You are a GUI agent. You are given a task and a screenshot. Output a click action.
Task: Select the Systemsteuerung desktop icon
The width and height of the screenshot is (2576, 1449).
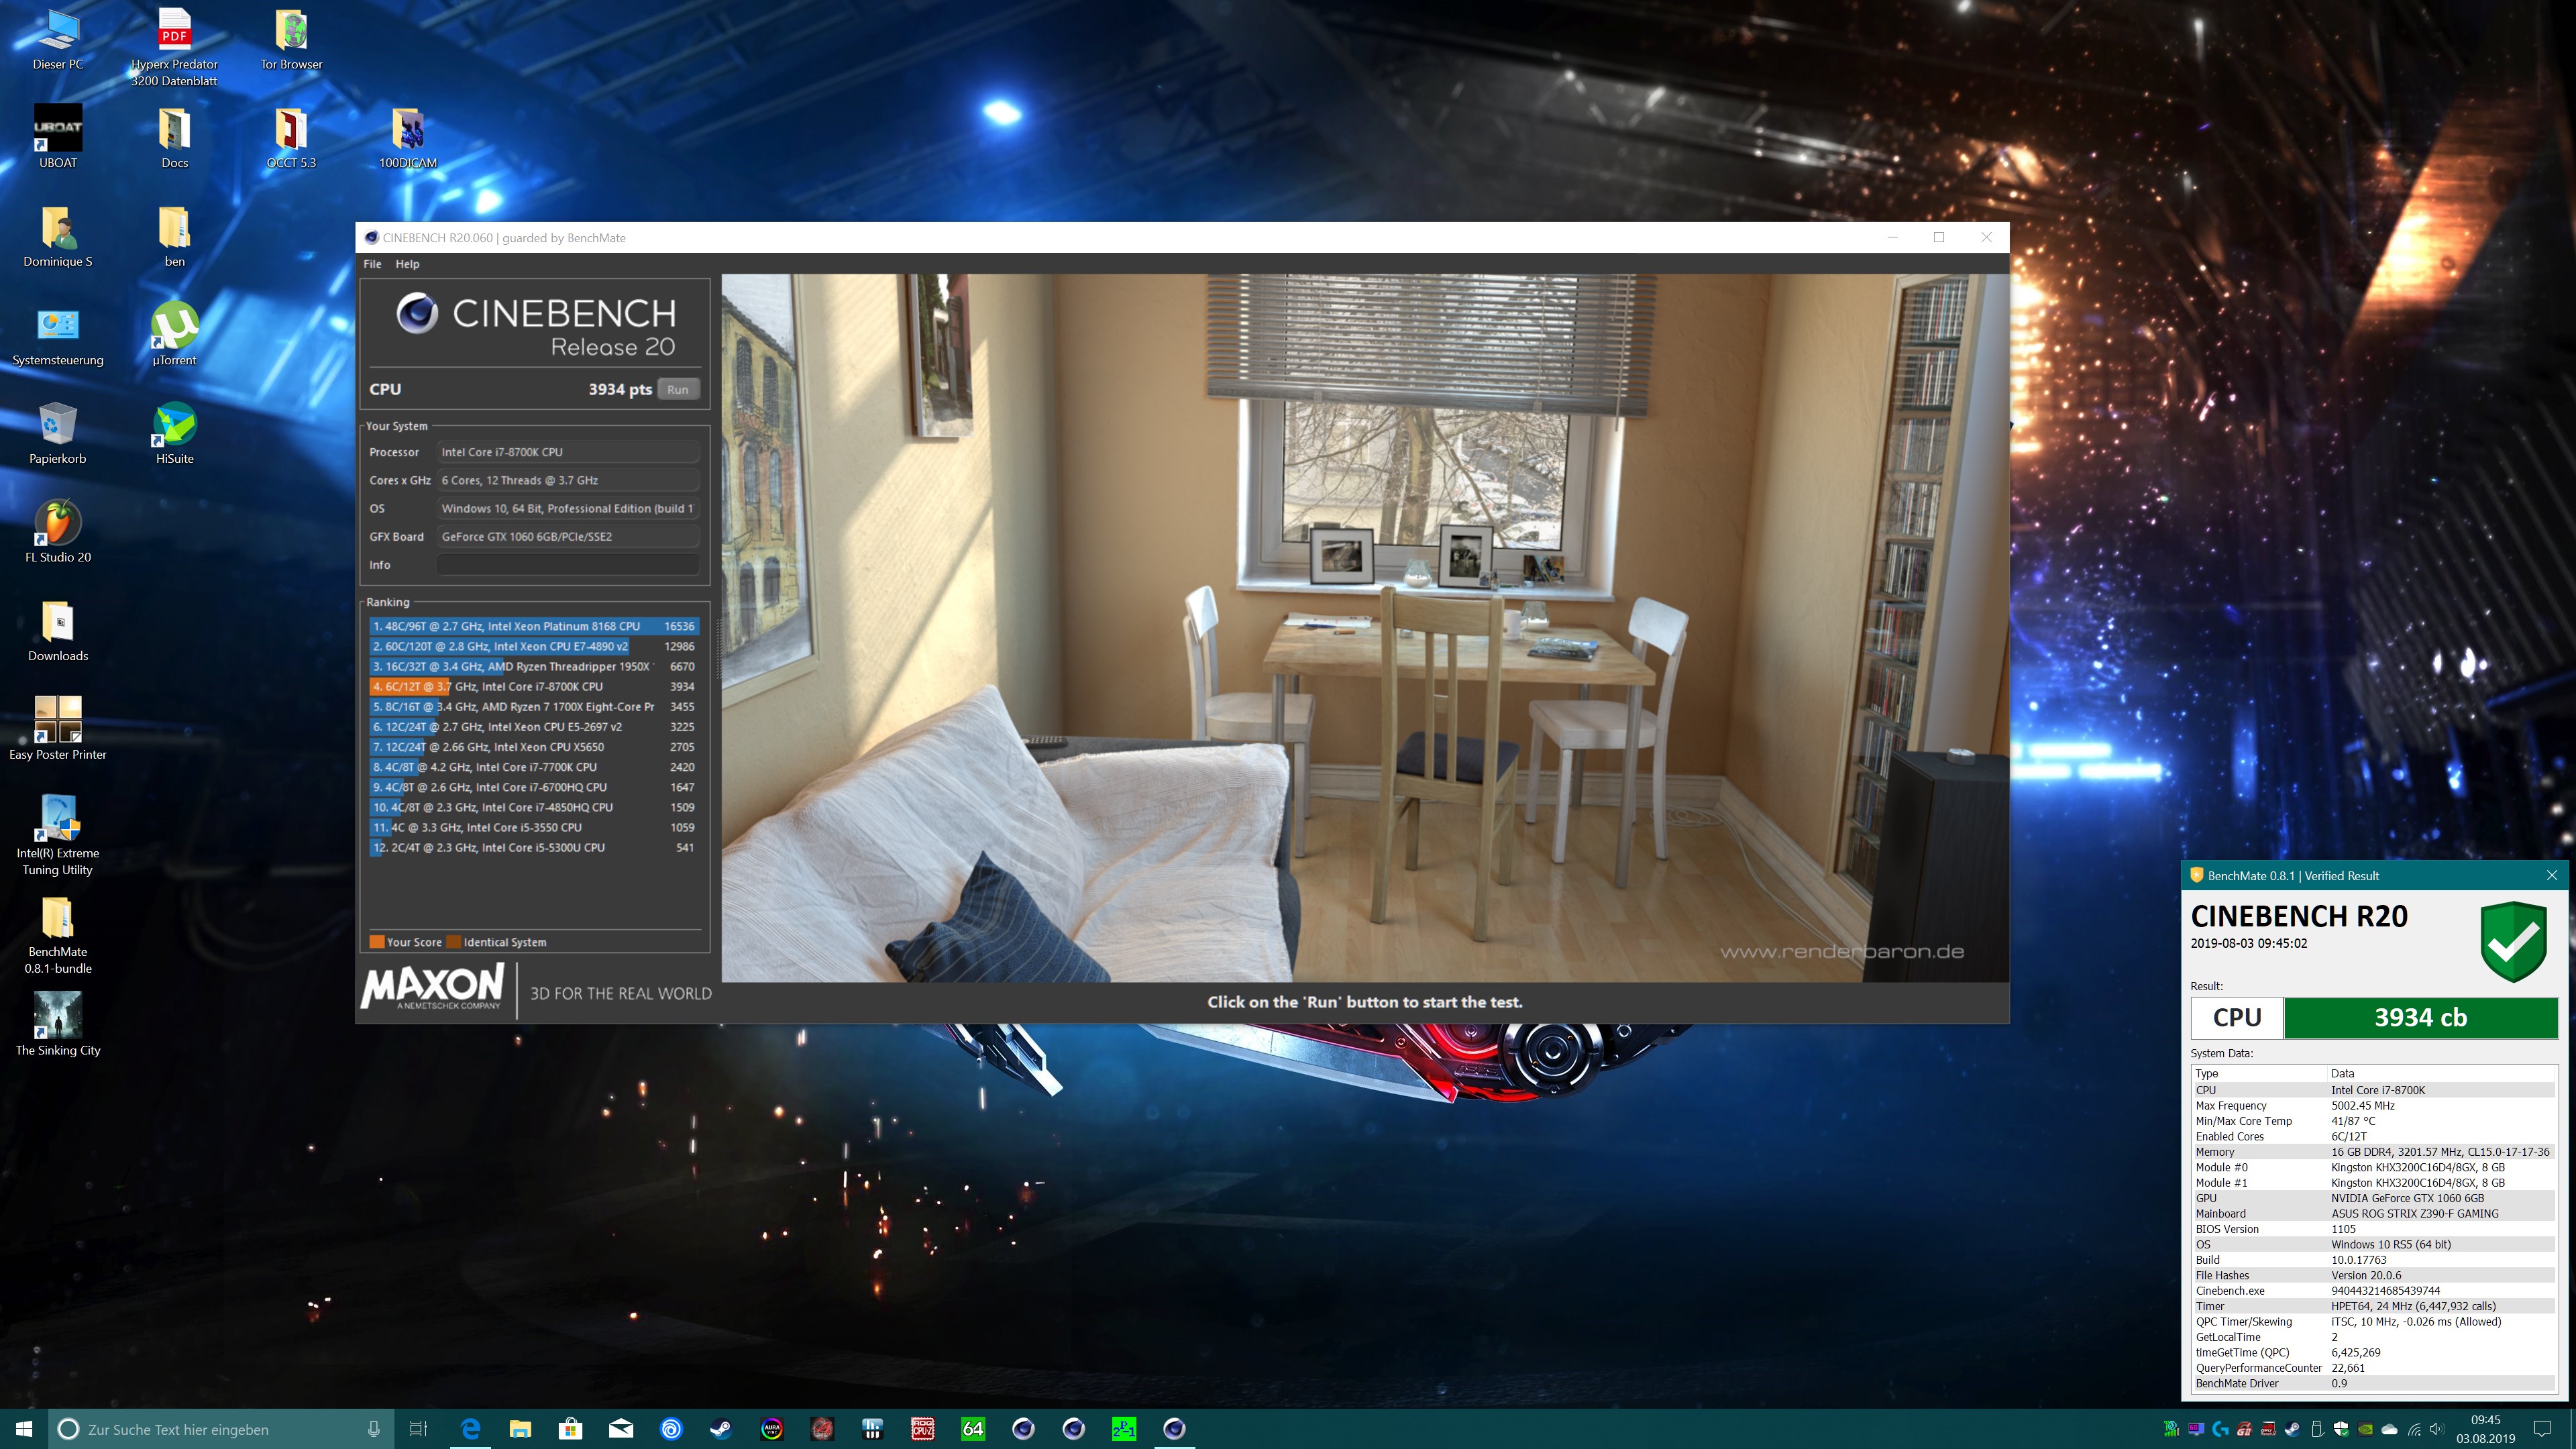coord(58,334)
